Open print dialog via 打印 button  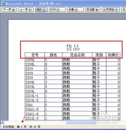pyautogui.click(x=57, y=10)
